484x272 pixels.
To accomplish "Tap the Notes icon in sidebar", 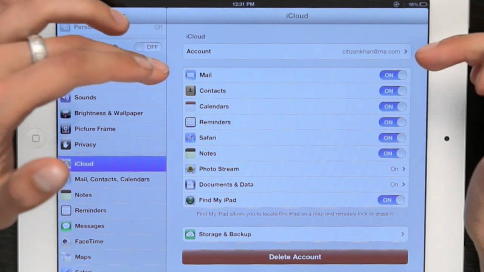I will pos(66,195).
